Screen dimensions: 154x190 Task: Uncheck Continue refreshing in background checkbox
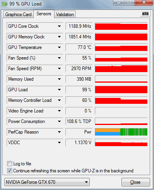(9, 171)
